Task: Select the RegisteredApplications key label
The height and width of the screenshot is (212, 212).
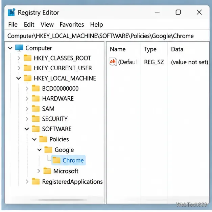Action: tap(72, 182)
